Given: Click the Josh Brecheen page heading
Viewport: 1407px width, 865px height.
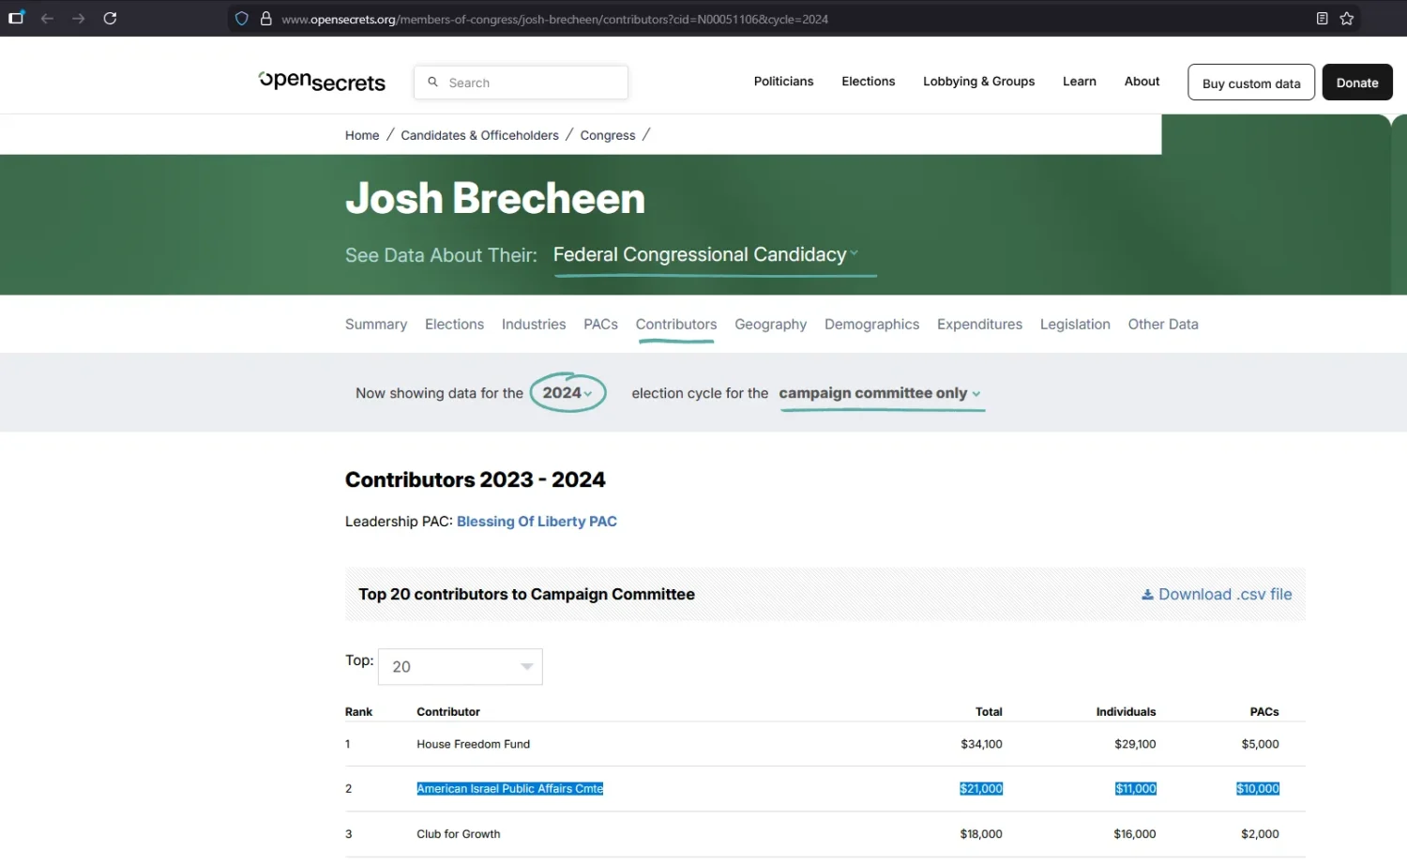Looking at the screenshot, I should pos(495,199).
